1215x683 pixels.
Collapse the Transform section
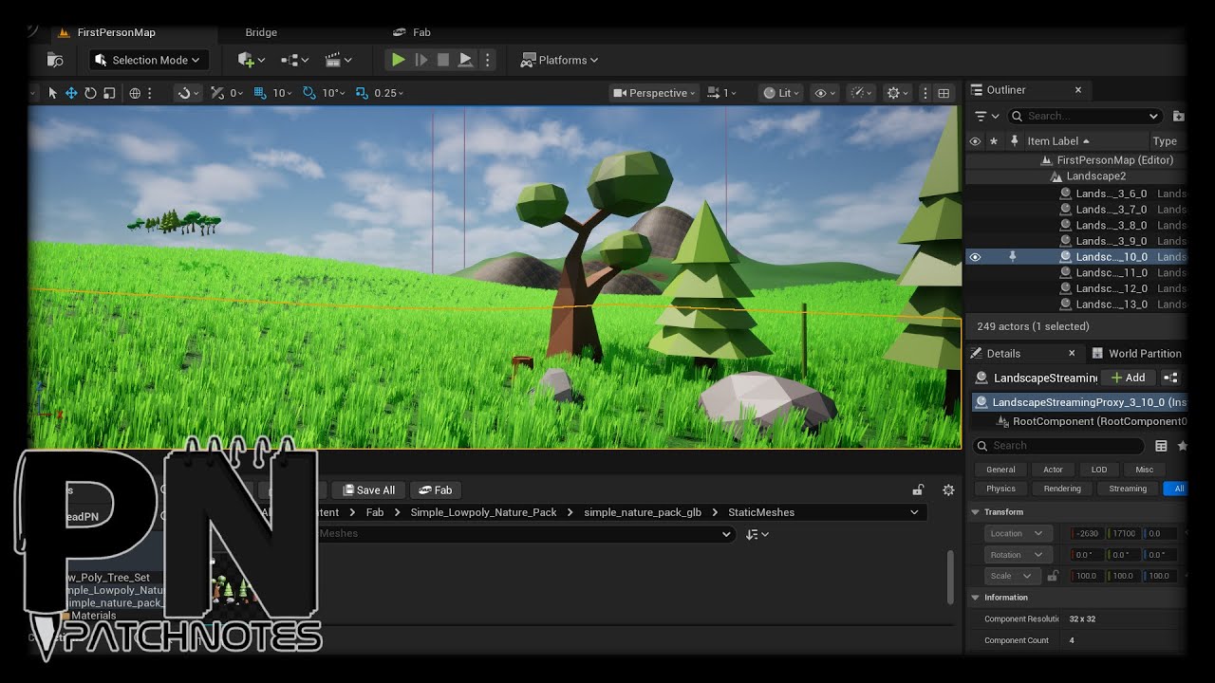pyautogui.click(x=975, y=512)
